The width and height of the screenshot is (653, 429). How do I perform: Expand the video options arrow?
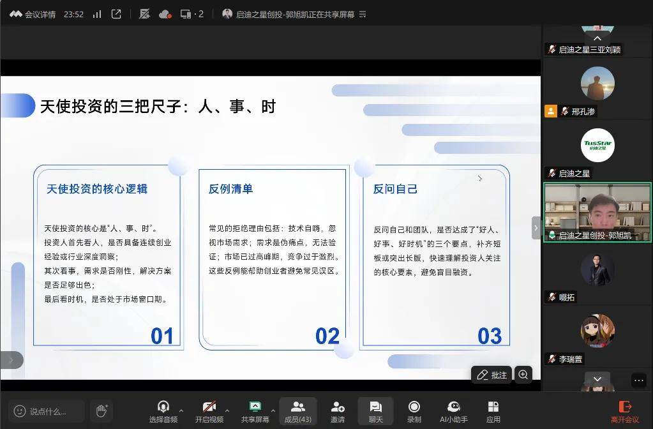227,410
